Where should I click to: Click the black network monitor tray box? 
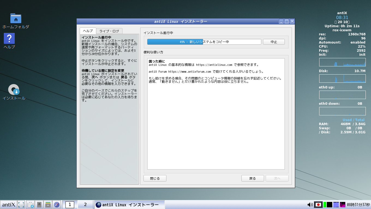(x=330, y=205)
